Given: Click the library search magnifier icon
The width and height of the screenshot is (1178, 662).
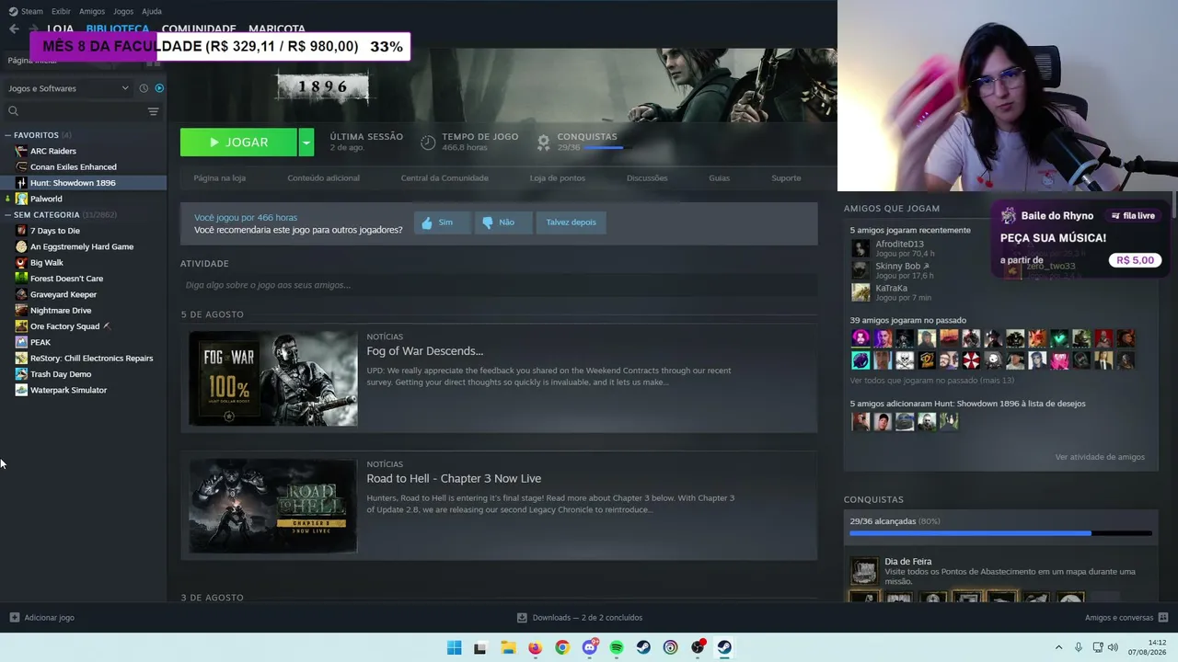Looking at the screenshot, I should (x=13, y=111).
